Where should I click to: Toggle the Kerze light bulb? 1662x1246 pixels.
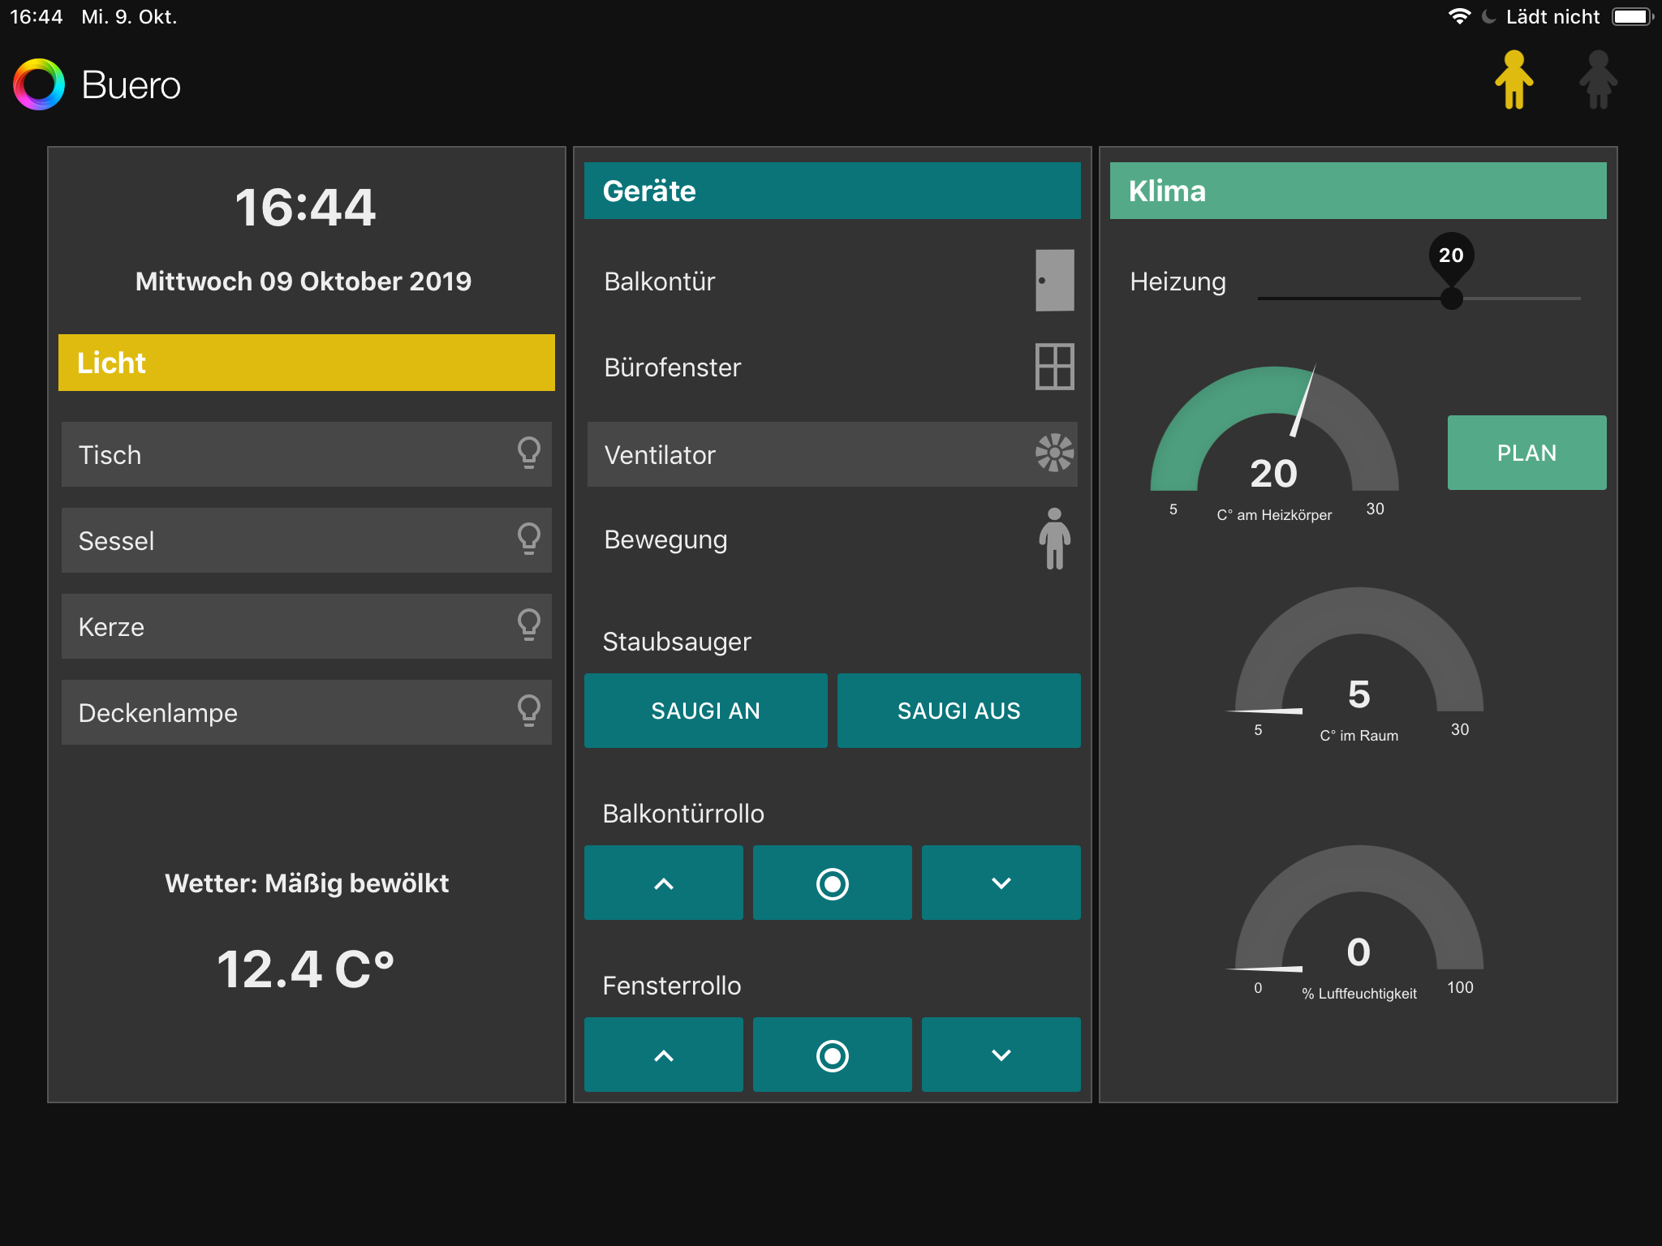(528, 625)
